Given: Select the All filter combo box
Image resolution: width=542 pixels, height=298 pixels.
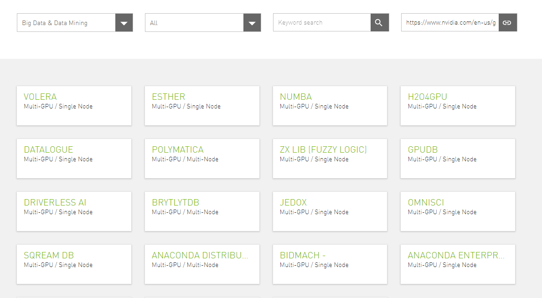Looking at the screenshot, I should pos(203,23).
